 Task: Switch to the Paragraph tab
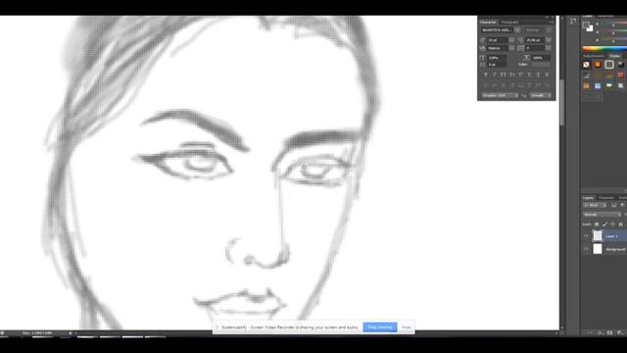pos(509,22)
